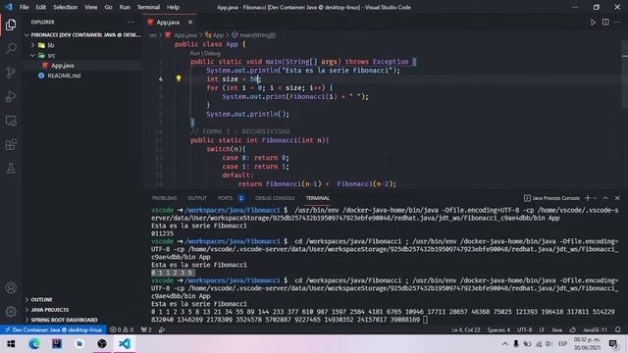Open the Explorer view in activity bar
This screenshot has width=628, height=353.
pyautogui.click(x=11, y=25)
